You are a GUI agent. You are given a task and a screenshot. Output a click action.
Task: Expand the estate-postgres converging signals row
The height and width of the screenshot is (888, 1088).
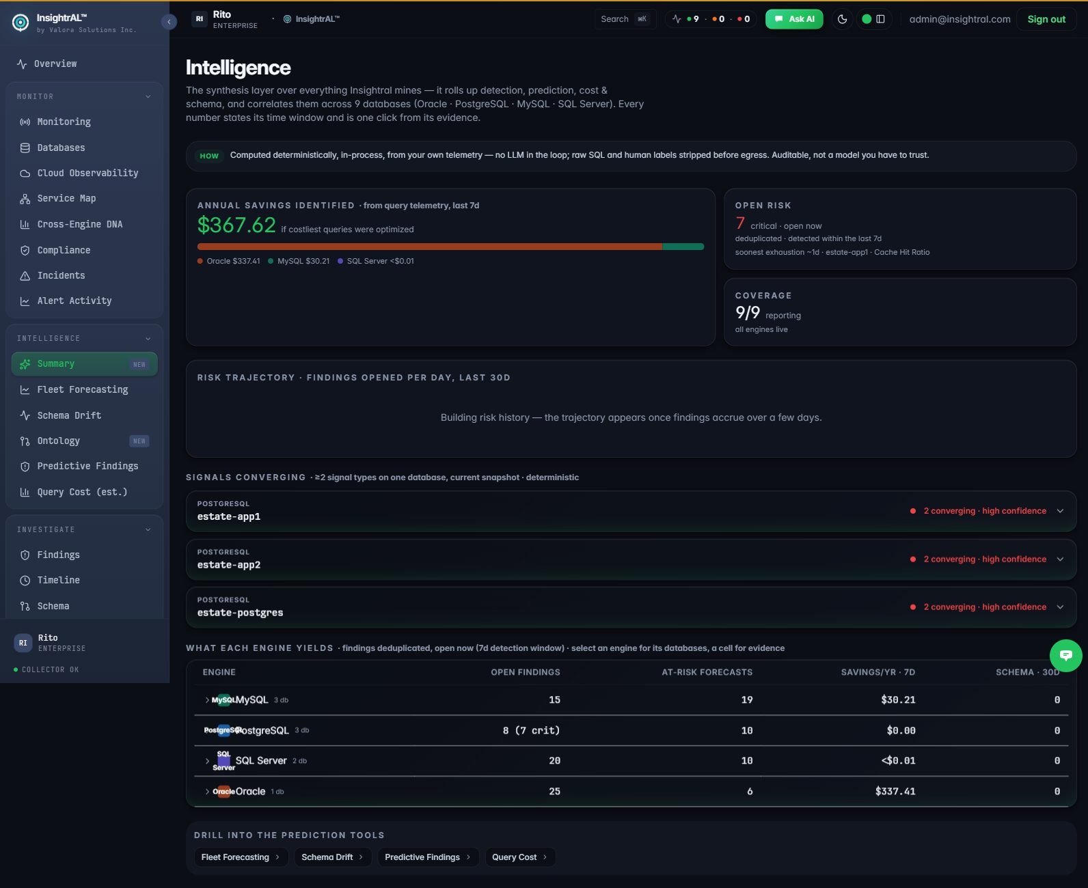coord(631,607)
